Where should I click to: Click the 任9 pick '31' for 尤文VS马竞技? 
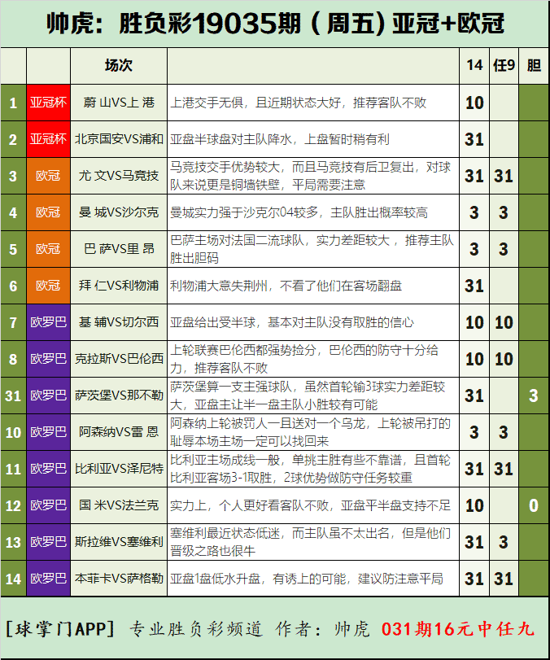point(504,176)
